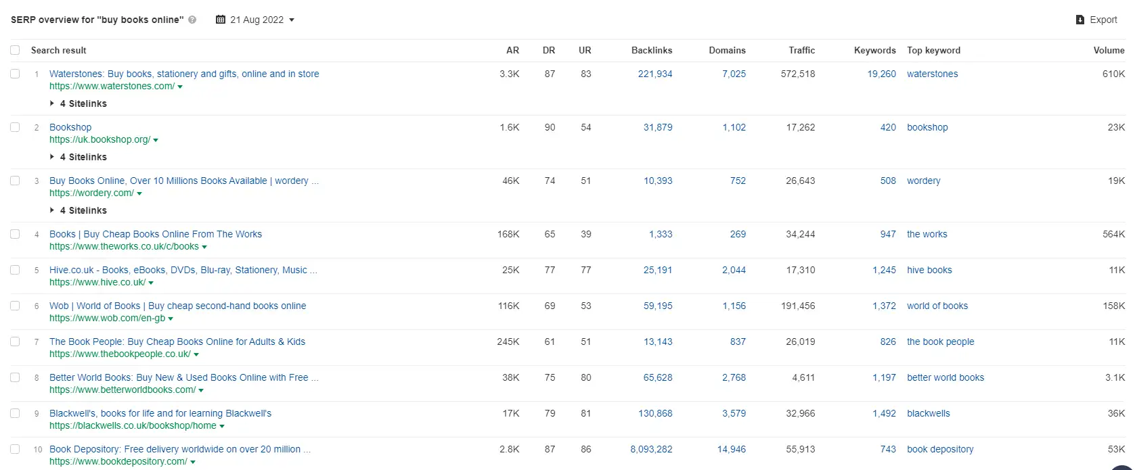The image size is (1135, 470).
Task: Open the Blackwell's search result title link
Action: click(160, 413)
